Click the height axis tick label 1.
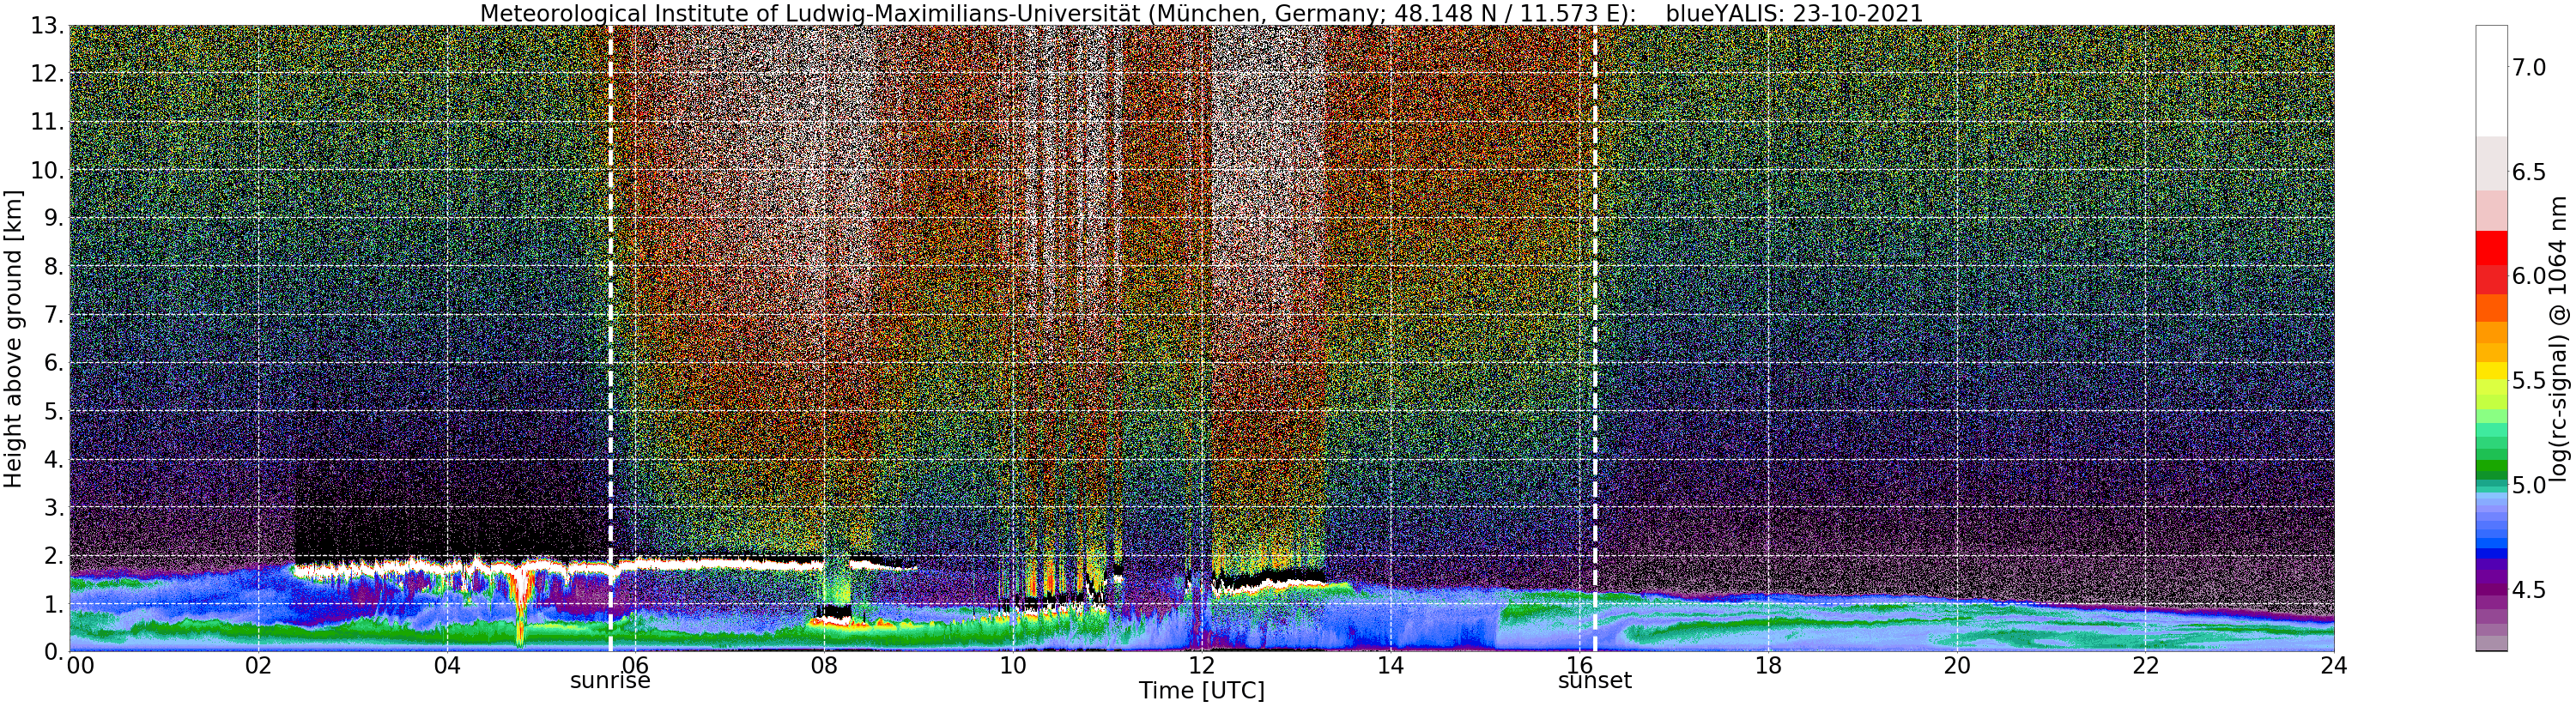 (x=54, y=604)
